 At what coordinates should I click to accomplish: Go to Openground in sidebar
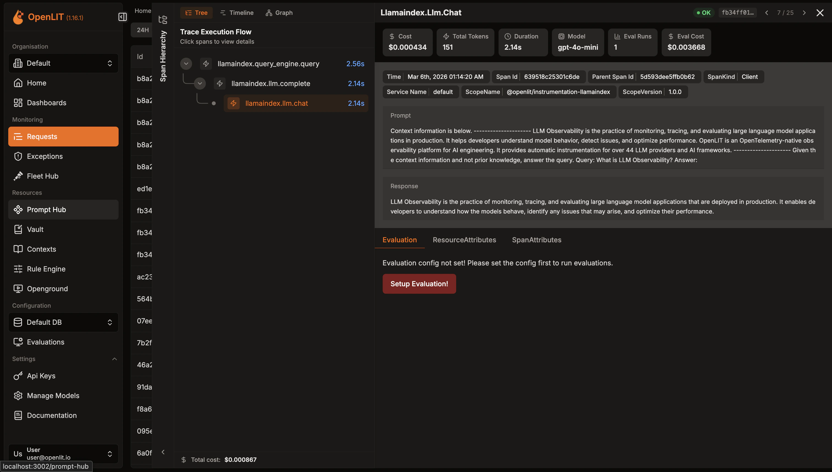47,288
